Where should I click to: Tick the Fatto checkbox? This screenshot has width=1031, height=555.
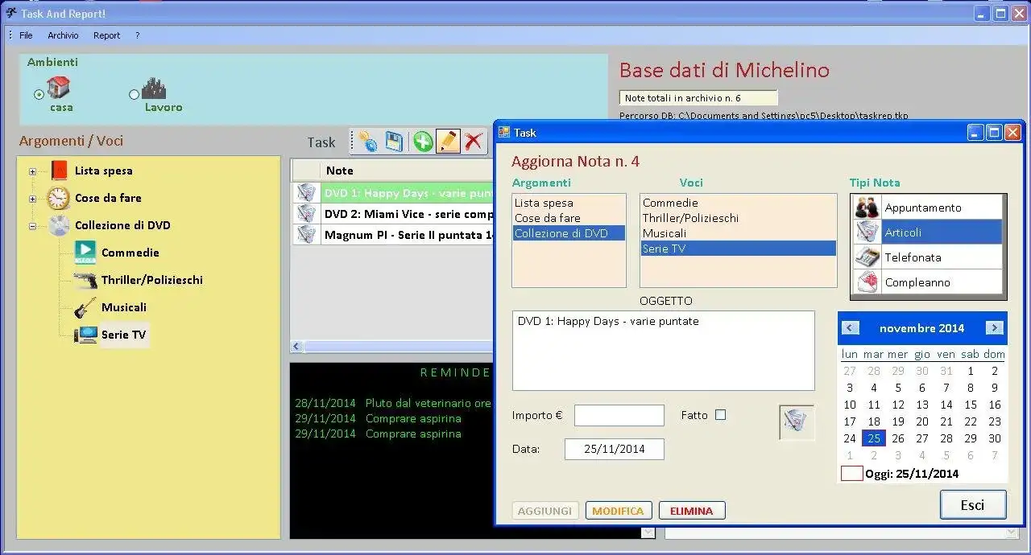721,415
